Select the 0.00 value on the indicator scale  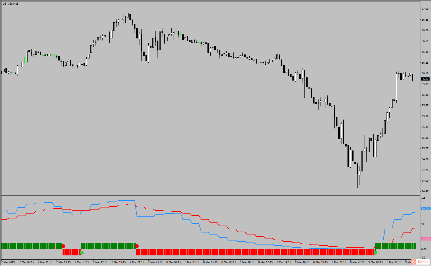pos(424,249)
